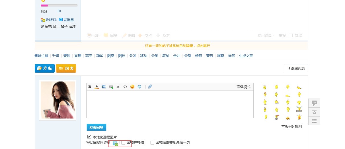Click 编辑 pencil in post footer
This screenshot has height=149, width=345.
128,36
